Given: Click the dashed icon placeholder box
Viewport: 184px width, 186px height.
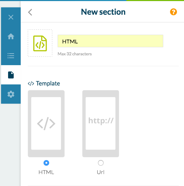Looking at the screenshot, I should [40, 43].
